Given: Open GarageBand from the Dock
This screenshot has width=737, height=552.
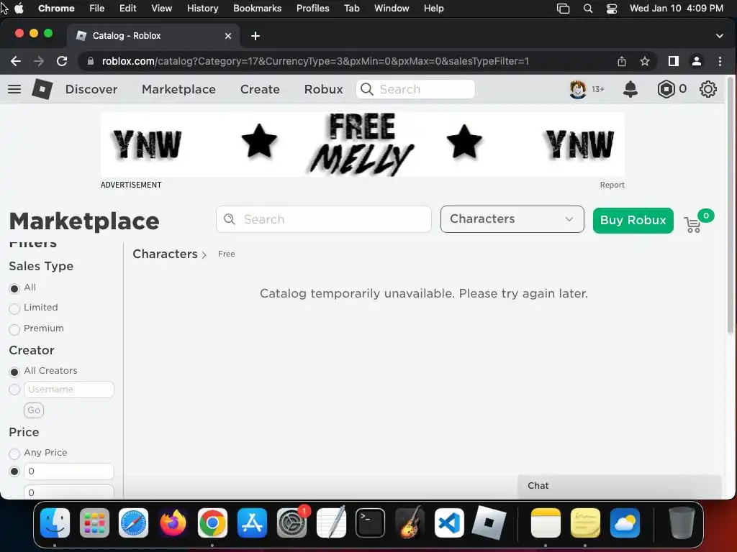Looking at the screenshot, I should coord(410,523).
